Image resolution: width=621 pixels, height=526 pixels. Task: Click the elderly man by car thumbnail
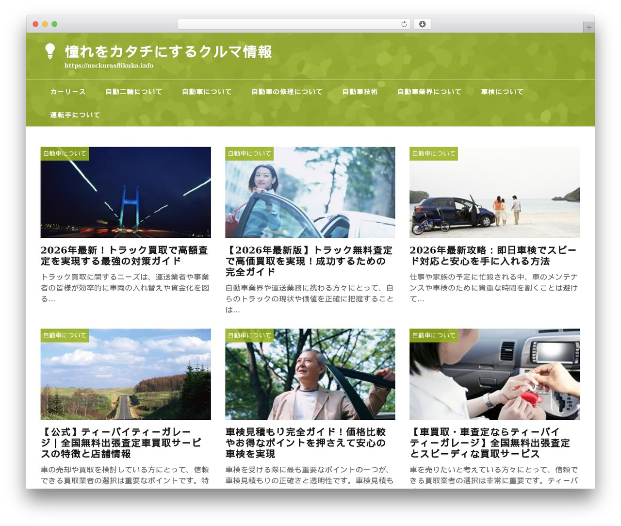(x=310, y=374)
